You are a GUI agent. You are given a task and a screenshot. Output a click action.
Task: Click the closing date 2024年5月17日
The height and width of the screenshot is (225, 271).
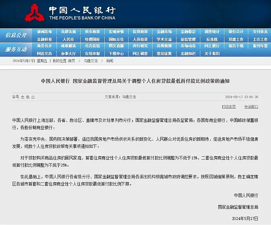(245, 218)
